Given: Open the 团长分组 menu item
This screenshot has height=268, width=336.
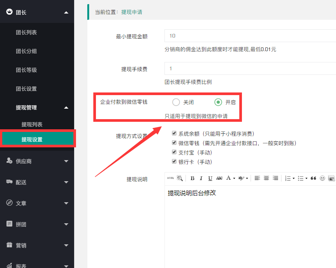Looking at the screenshot, I should coord(26,51).
